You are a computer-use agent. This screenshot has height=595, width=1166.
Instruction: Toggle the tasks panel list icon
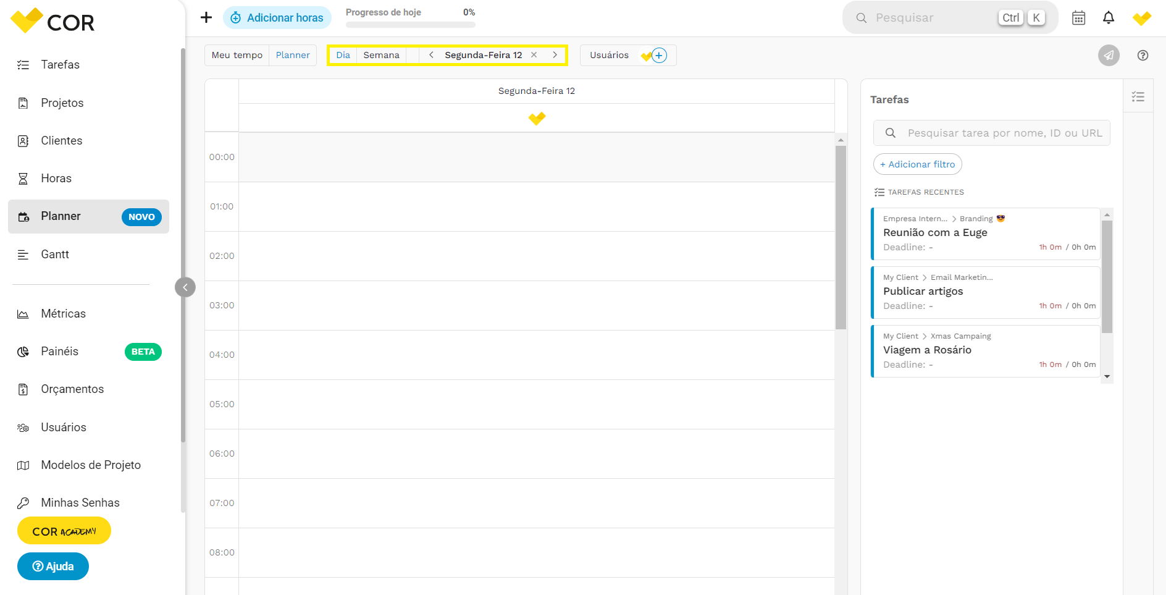pos(1138,96)
